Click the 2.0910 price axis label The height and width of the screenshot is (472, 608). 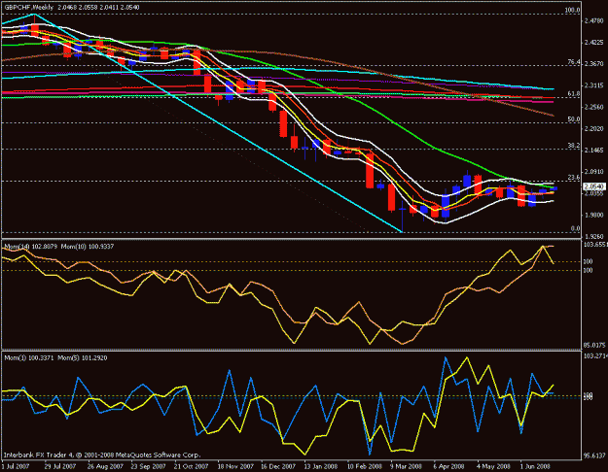[x=594, y=172]
